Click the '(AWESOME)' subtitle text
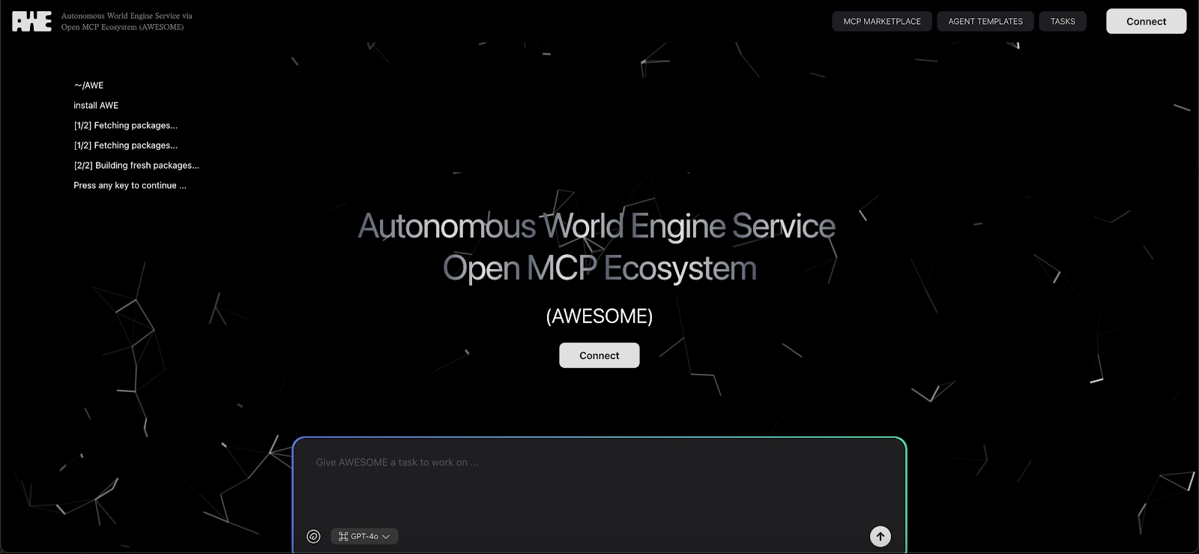 (599, 316)
